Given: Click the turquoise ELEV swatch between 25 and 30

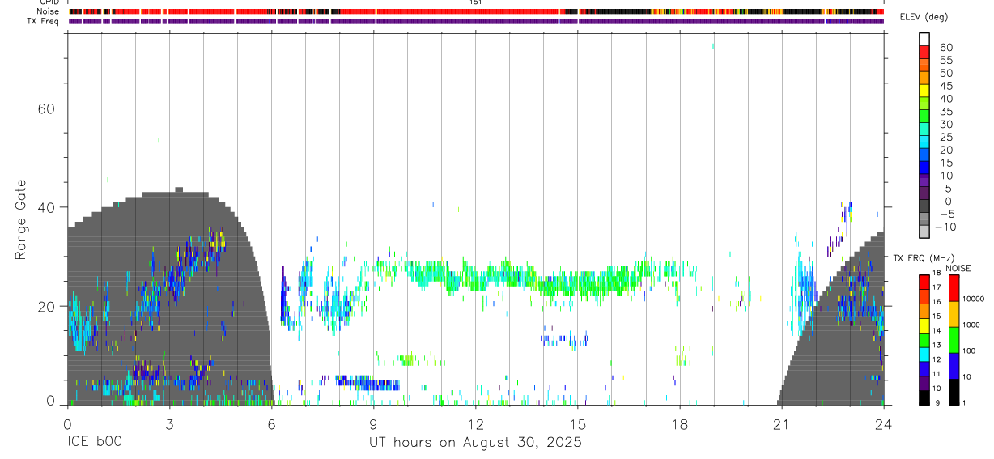Looking at the screenshot, I should 924,129.
